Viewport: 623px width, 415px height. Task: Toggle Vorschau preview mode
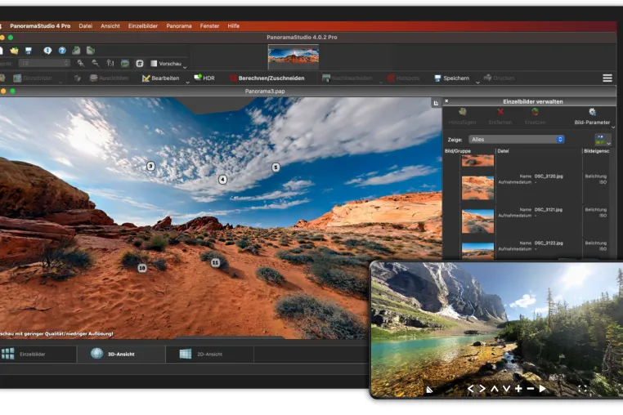[x=166, y=64]
